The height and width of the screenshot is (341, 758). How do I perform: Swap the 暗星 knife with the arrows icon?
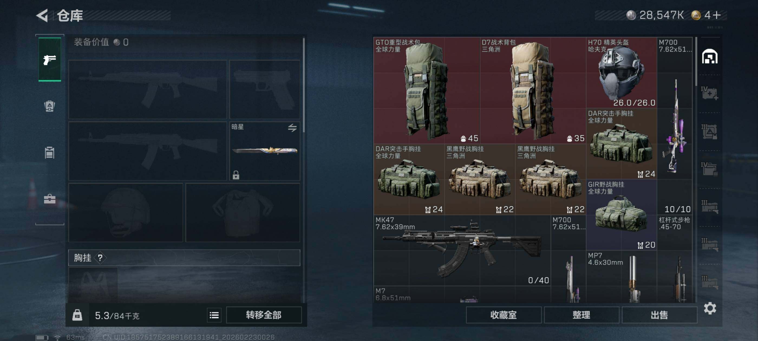tap(292, 128)
